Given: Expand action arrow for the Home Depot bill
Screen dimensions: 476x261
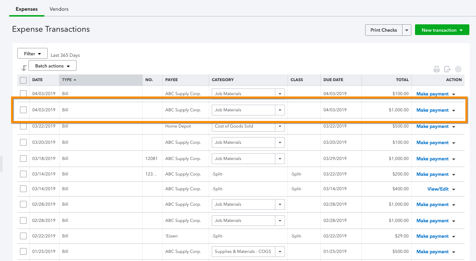Looking at the screenshot, I should tap(453, 127).
